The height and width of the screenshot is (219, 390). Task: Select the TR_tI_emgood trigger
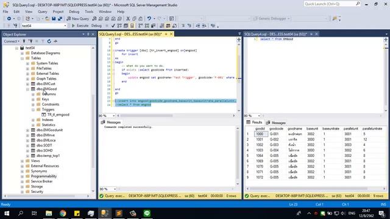tap(58, 115)
